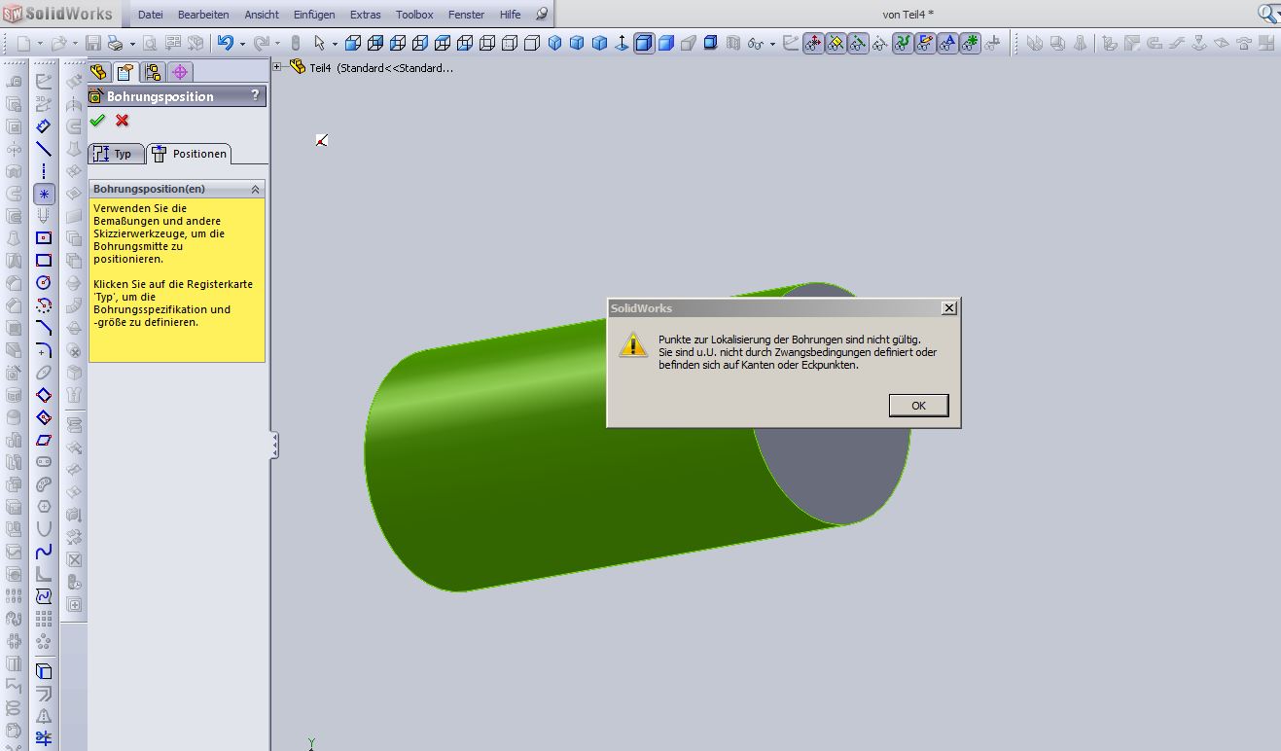Open the Extras menu
1281x751 pixels.
[366, 15]
